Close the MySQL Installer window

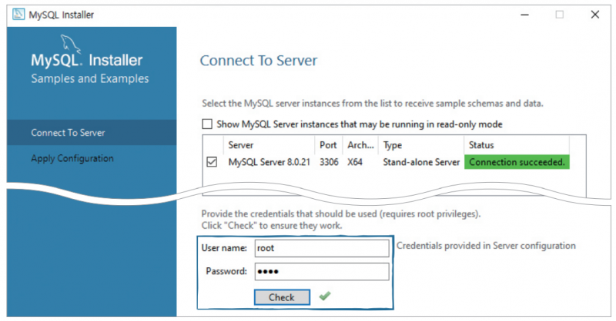[595, 15]
